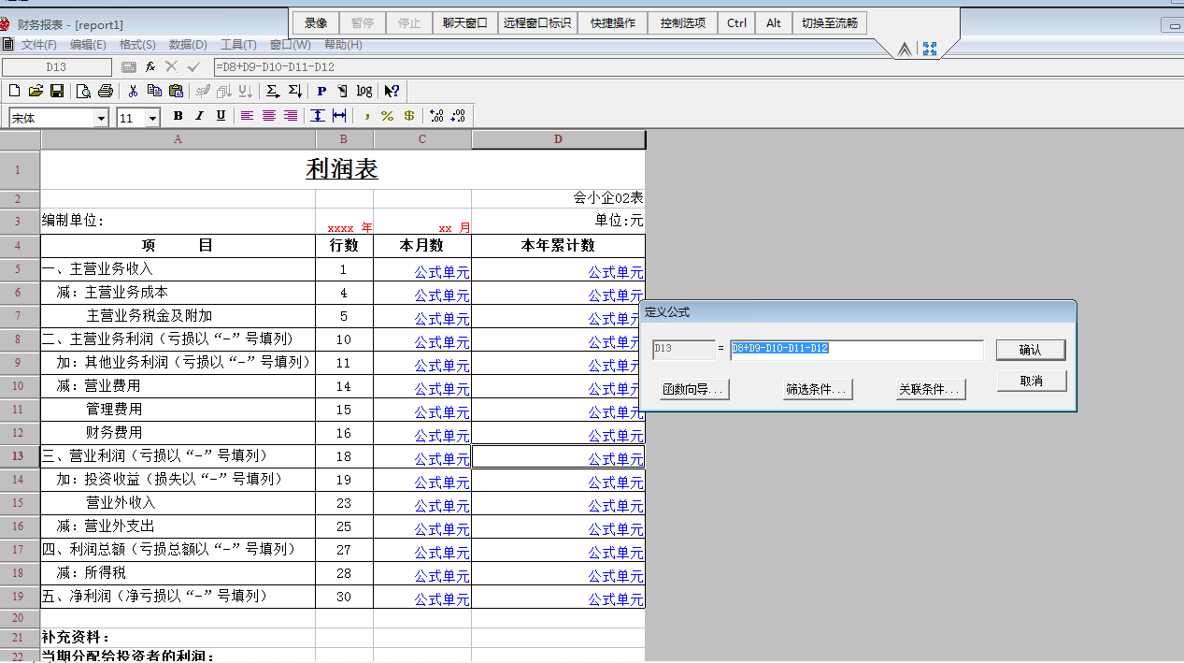Apply percent format to the cell
Image resolution: width=1184 pixels, height=663 pixels.
pos(387,116)
